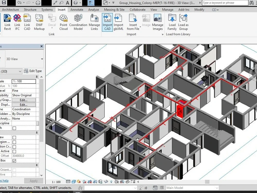Click the keyword search input field
Viewport: 257px width, 193px height.
[x=225, y=3]
